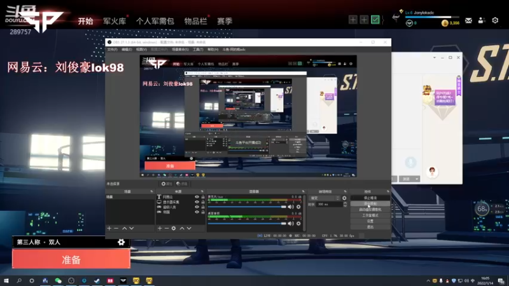509x286 pixels.
Task: Click 停止推流 stop streaming button
Action: 370,198
